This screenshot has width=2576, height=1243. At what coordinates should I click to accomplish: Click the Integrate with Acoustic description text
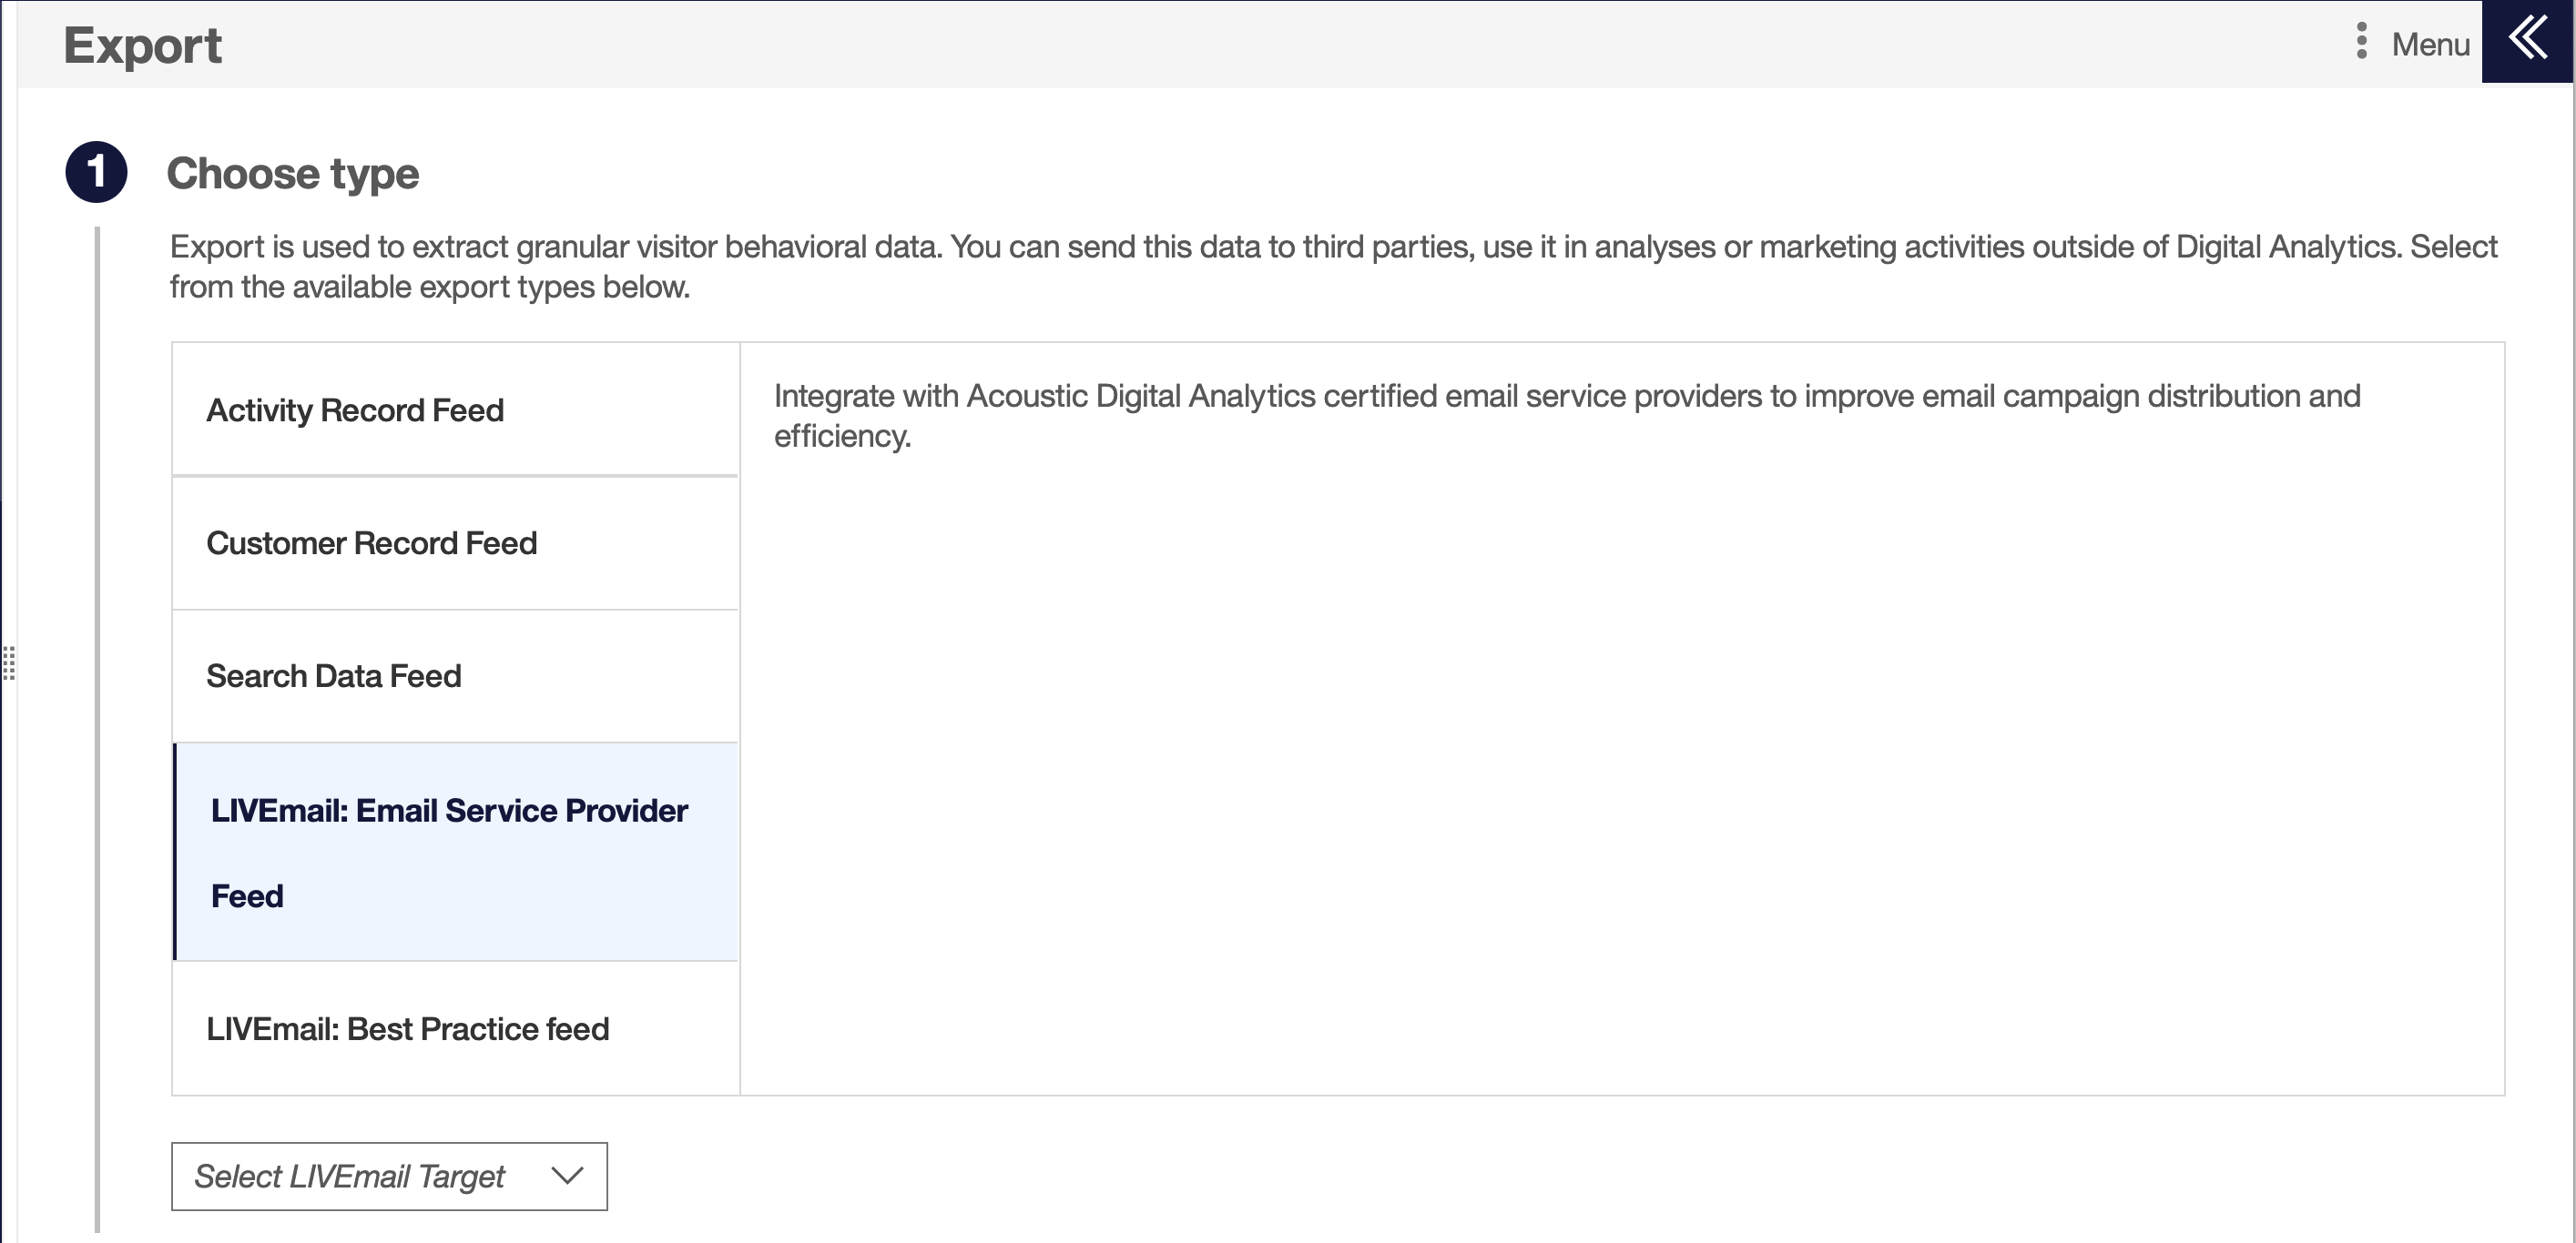pos(1567,416)
